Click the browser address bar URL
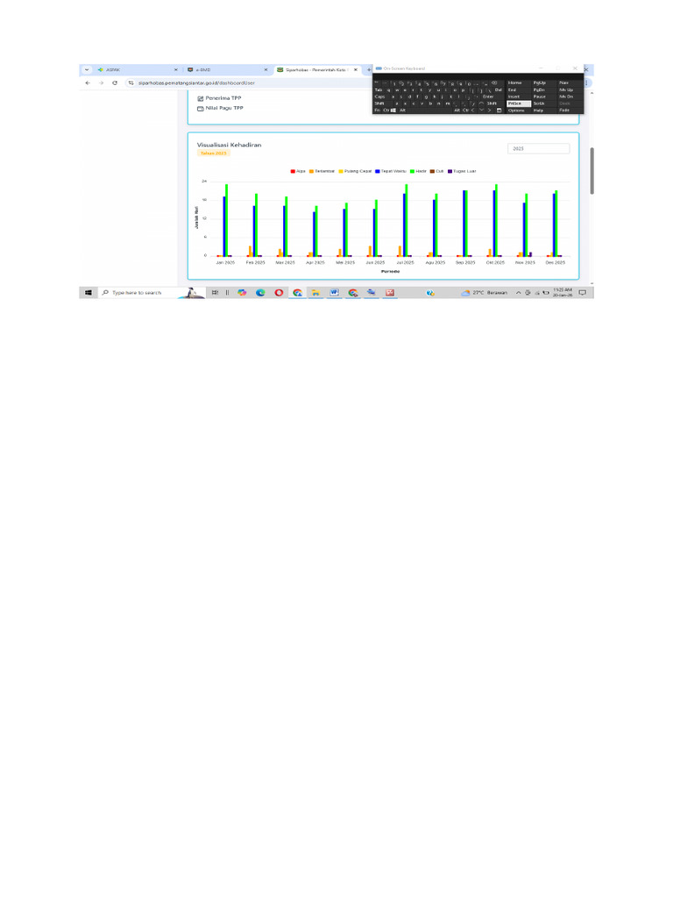 [196, 83]
